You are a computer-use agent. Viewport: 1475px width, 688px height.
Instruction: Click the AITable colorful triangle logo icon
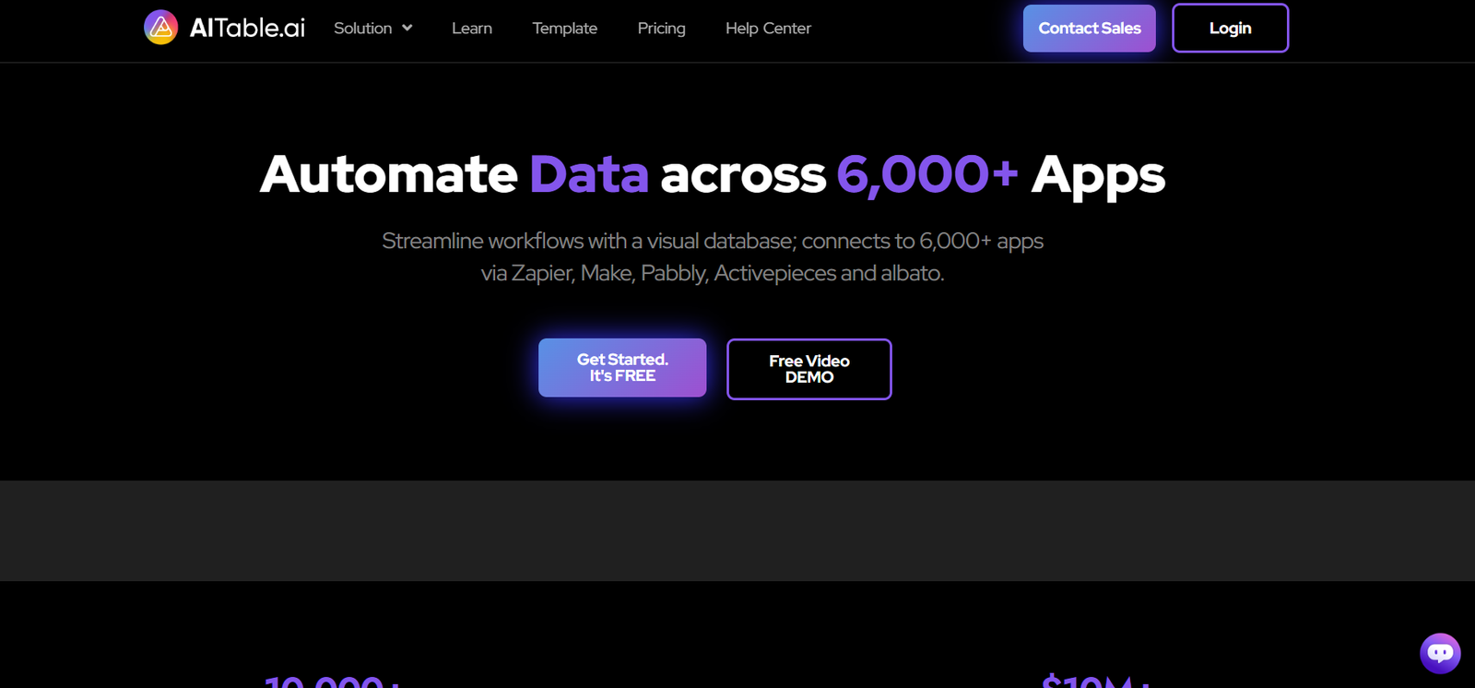[x=160, y=28]
